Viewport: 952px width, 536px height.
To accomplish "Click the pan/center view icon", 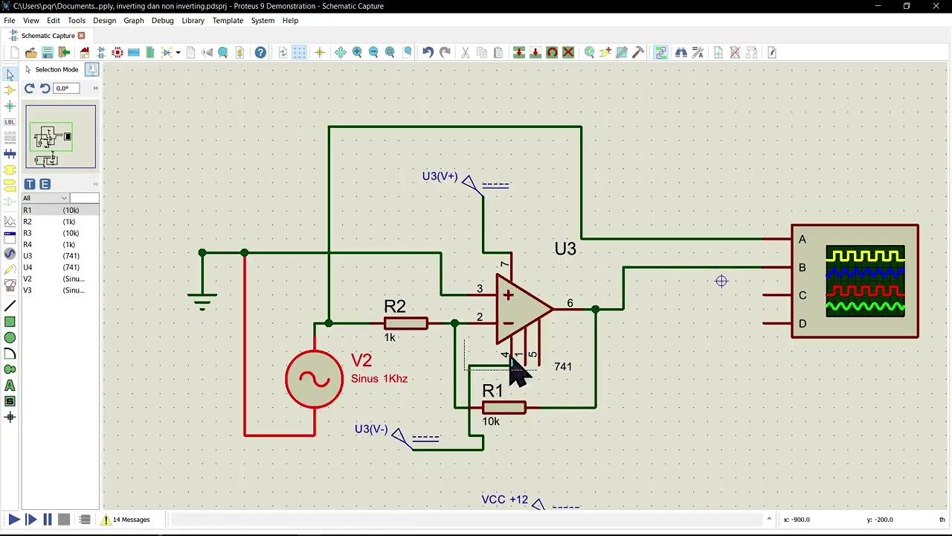I will click(340, 52).
